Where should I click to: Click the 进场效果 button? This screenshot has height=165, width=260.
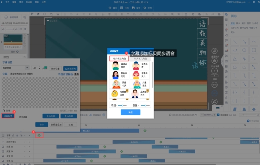click(x=50, y=116)
